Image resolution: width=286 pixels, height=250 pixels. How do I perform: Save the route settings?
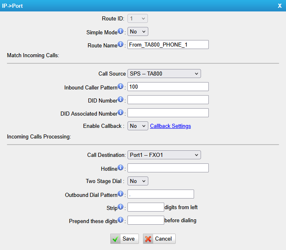coord(125,239)
